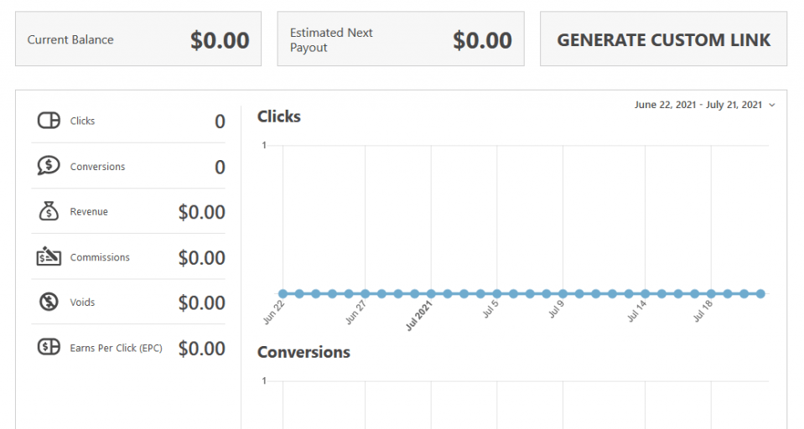Click the Earns Per Click icon

[x=49, y=348]
